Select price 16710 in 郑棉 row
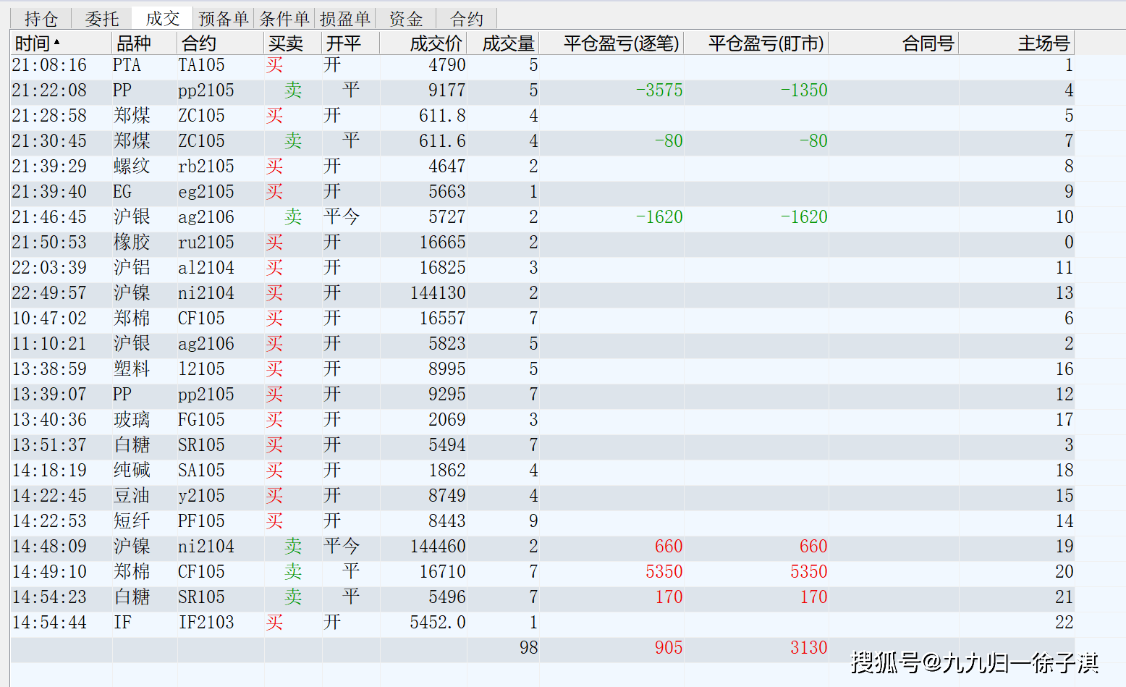Viewport: 1126px width, 687px height. (442, 572)
